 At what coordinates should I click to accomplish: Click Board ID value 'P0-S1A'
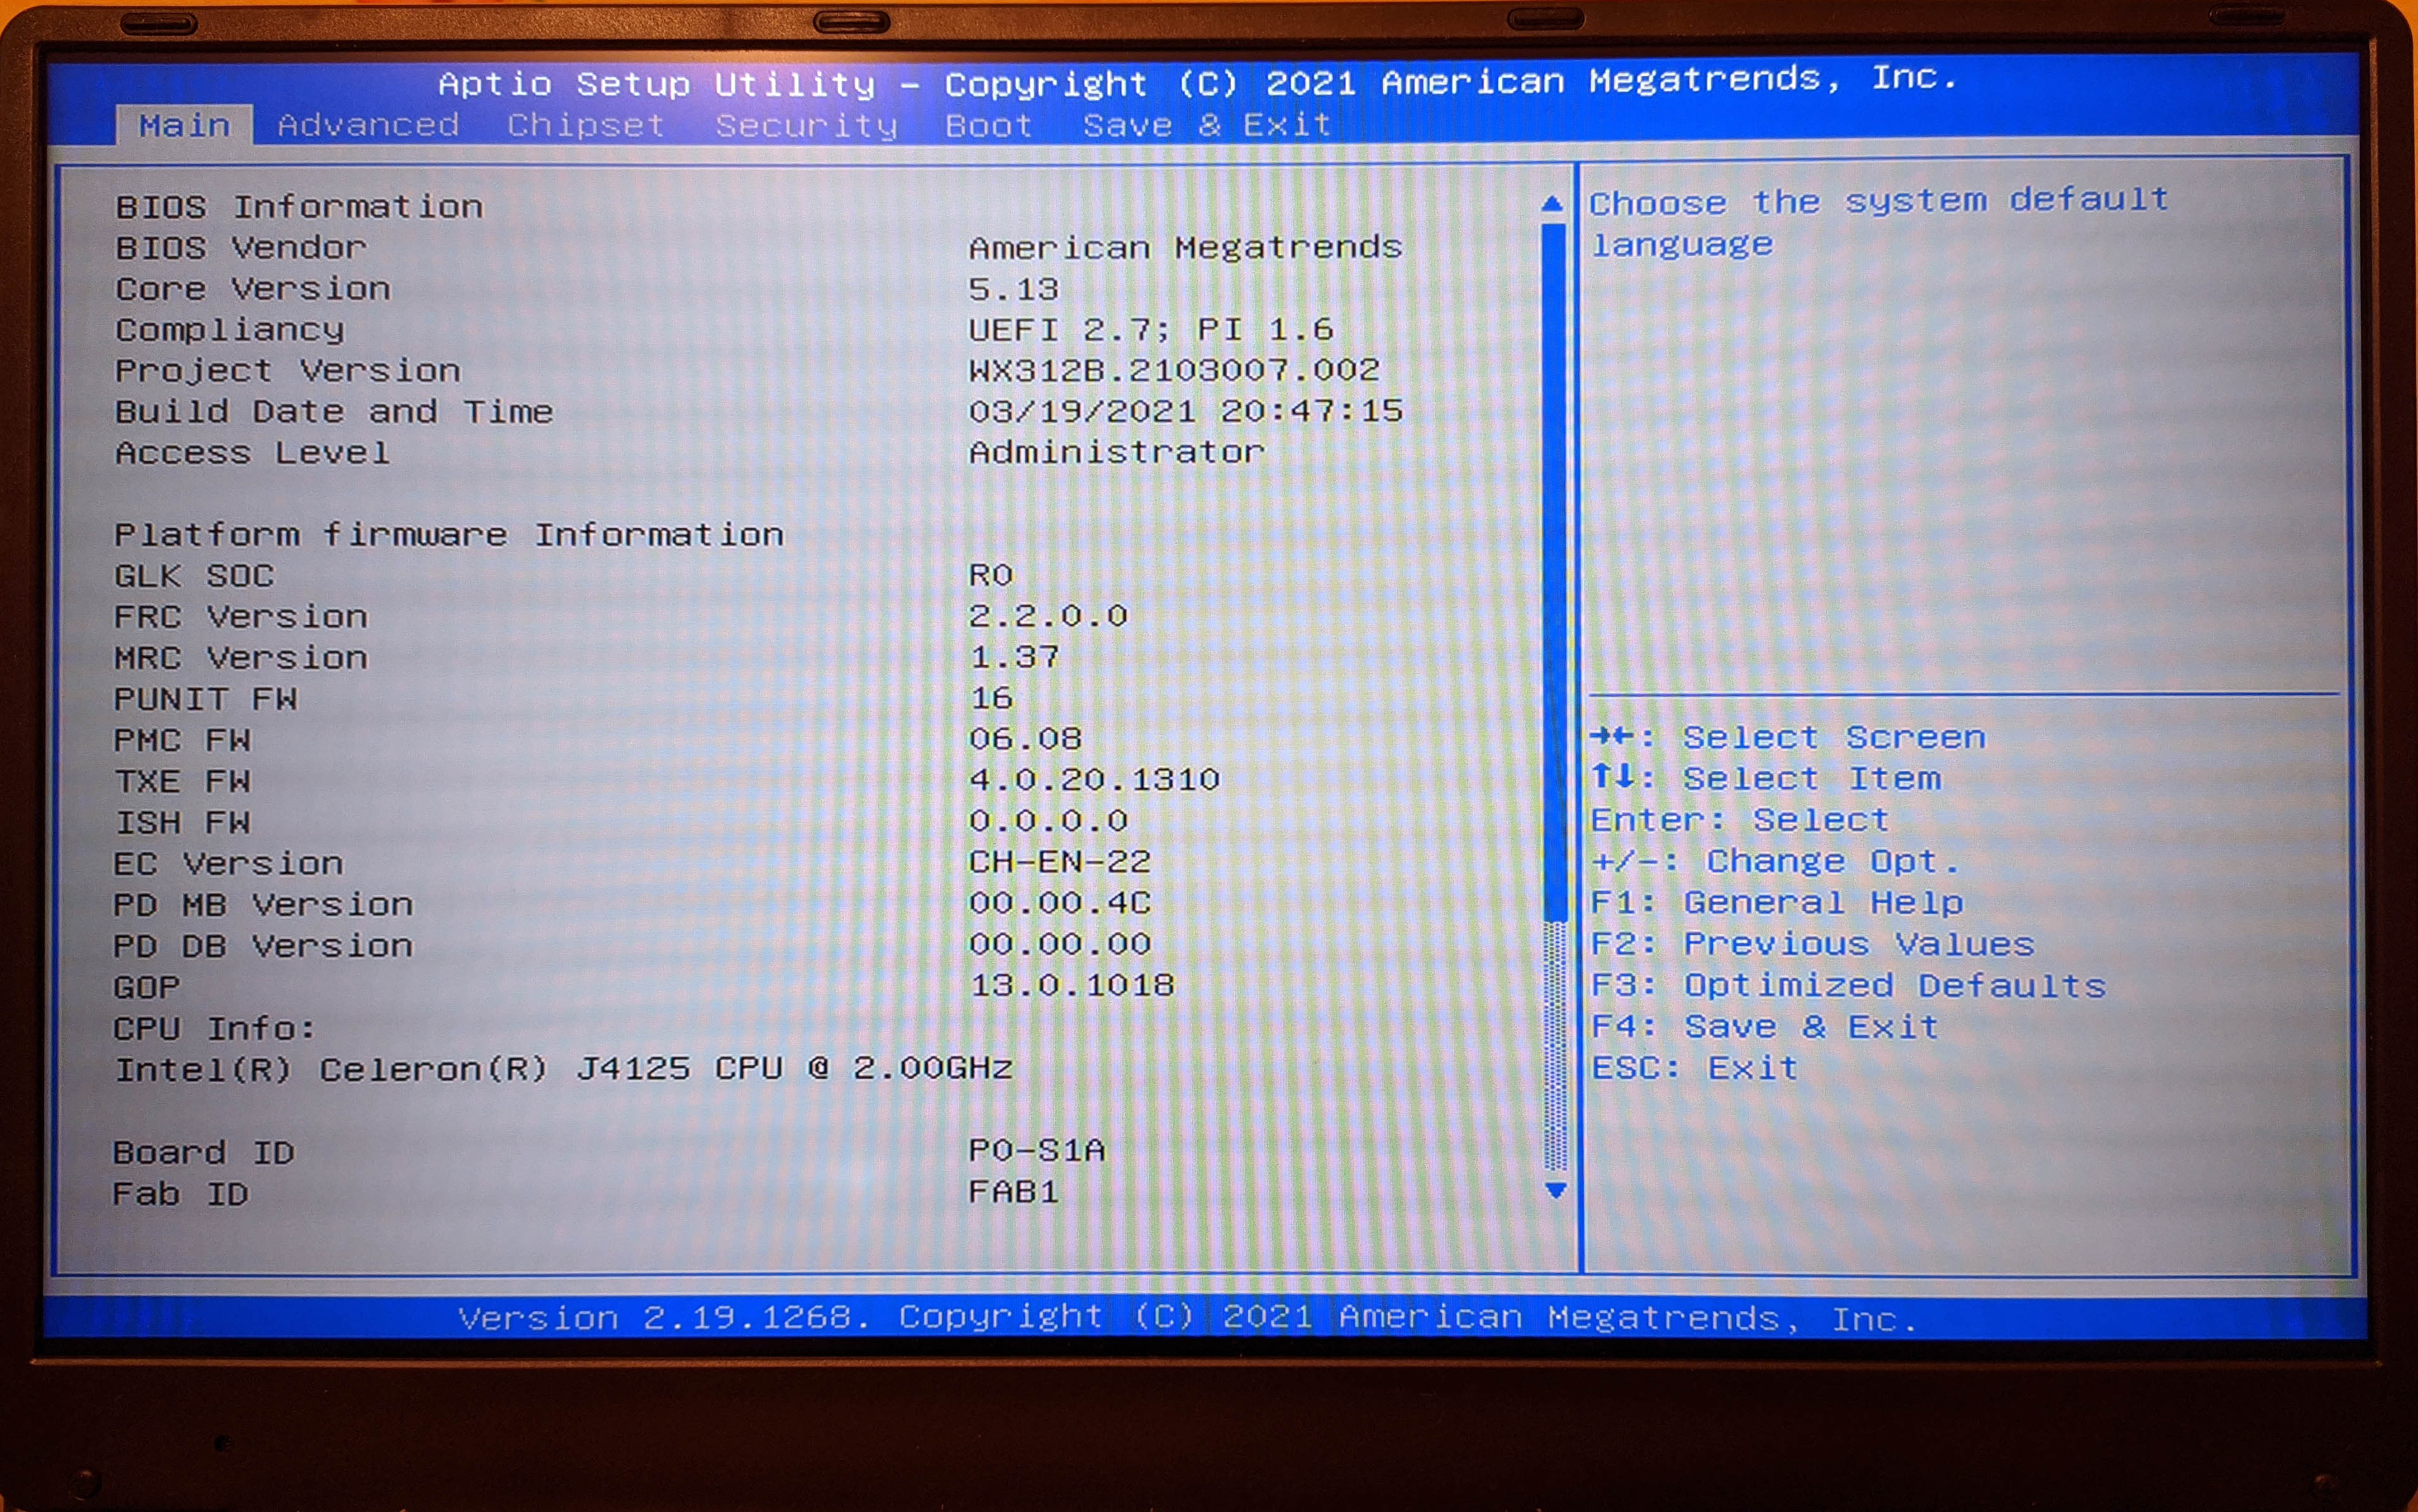click(1037, 1150)
